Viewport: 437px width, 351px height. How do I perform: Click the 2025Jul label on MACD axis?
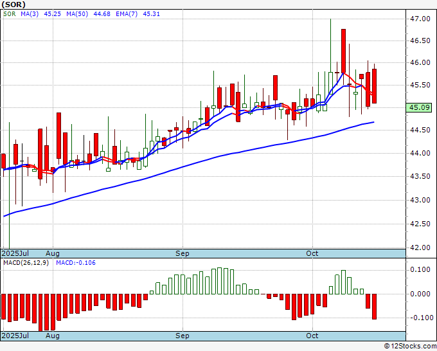[x=15, y=336]
